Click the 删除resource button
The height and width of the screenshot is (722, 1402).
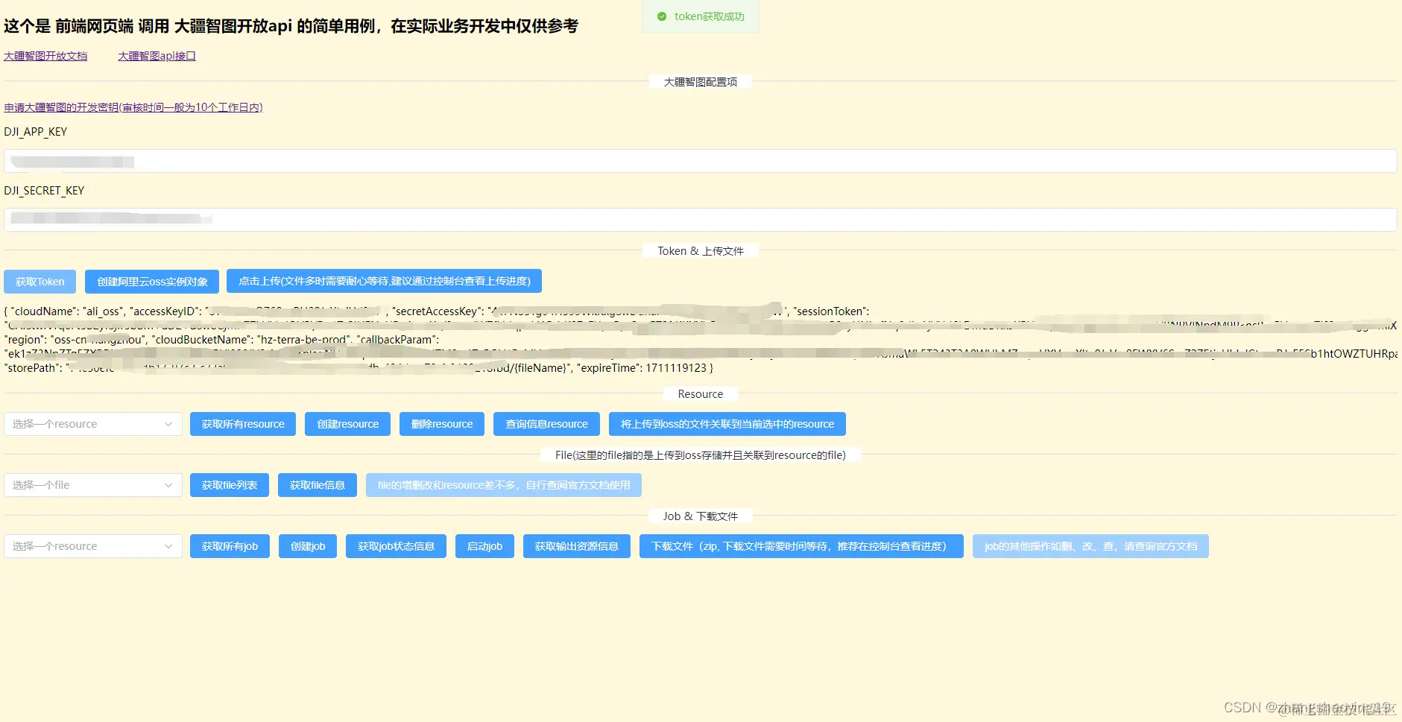tap(442, 424)
